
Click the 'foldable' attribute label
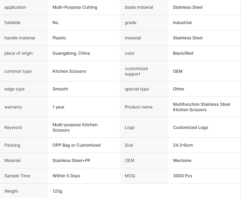(x=12, y=23)
